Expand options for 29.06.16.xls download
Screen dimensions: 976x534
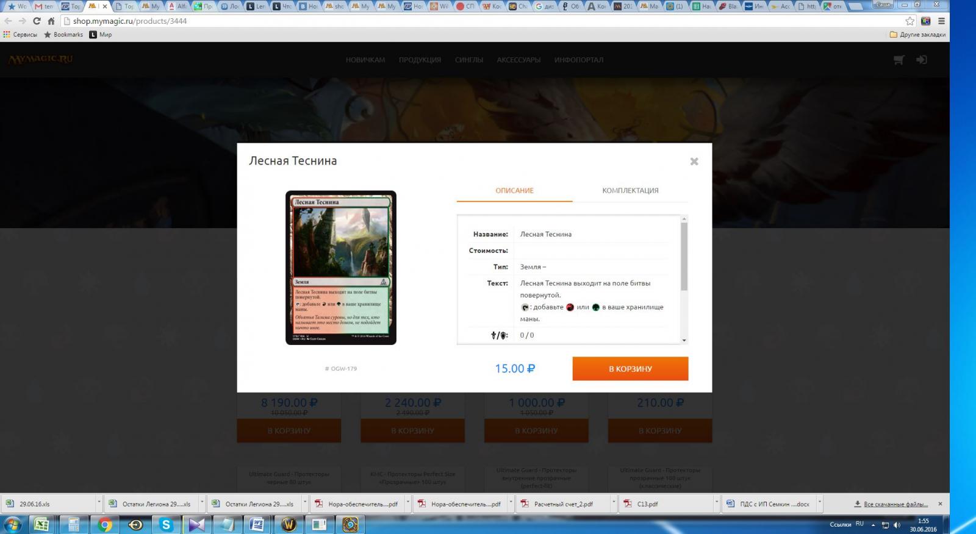click(99, 504)
